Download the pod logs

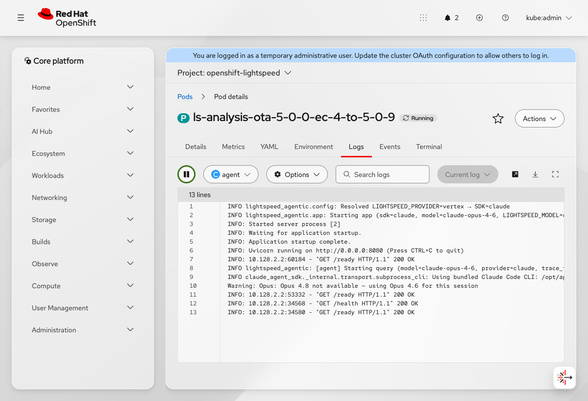point(535,175)
